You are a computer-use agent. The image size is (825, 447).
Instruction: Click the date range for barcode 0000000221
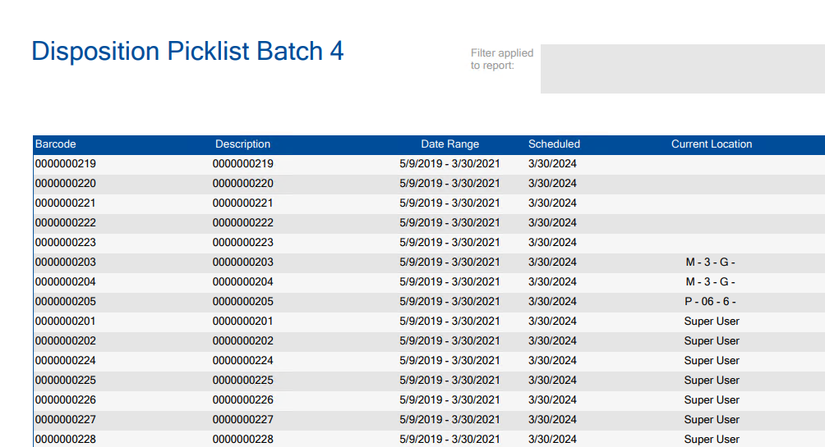point(449,203)
